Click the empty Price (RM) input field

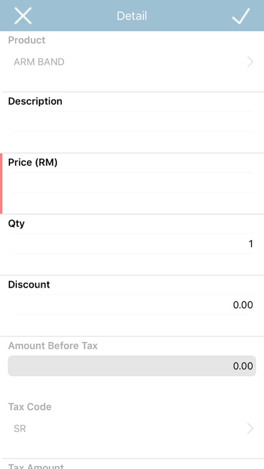pos(132,183)
